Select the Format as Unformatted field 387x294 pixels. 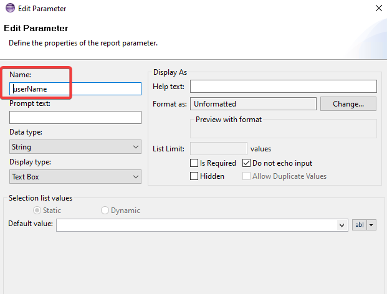(x=253, y=103)
